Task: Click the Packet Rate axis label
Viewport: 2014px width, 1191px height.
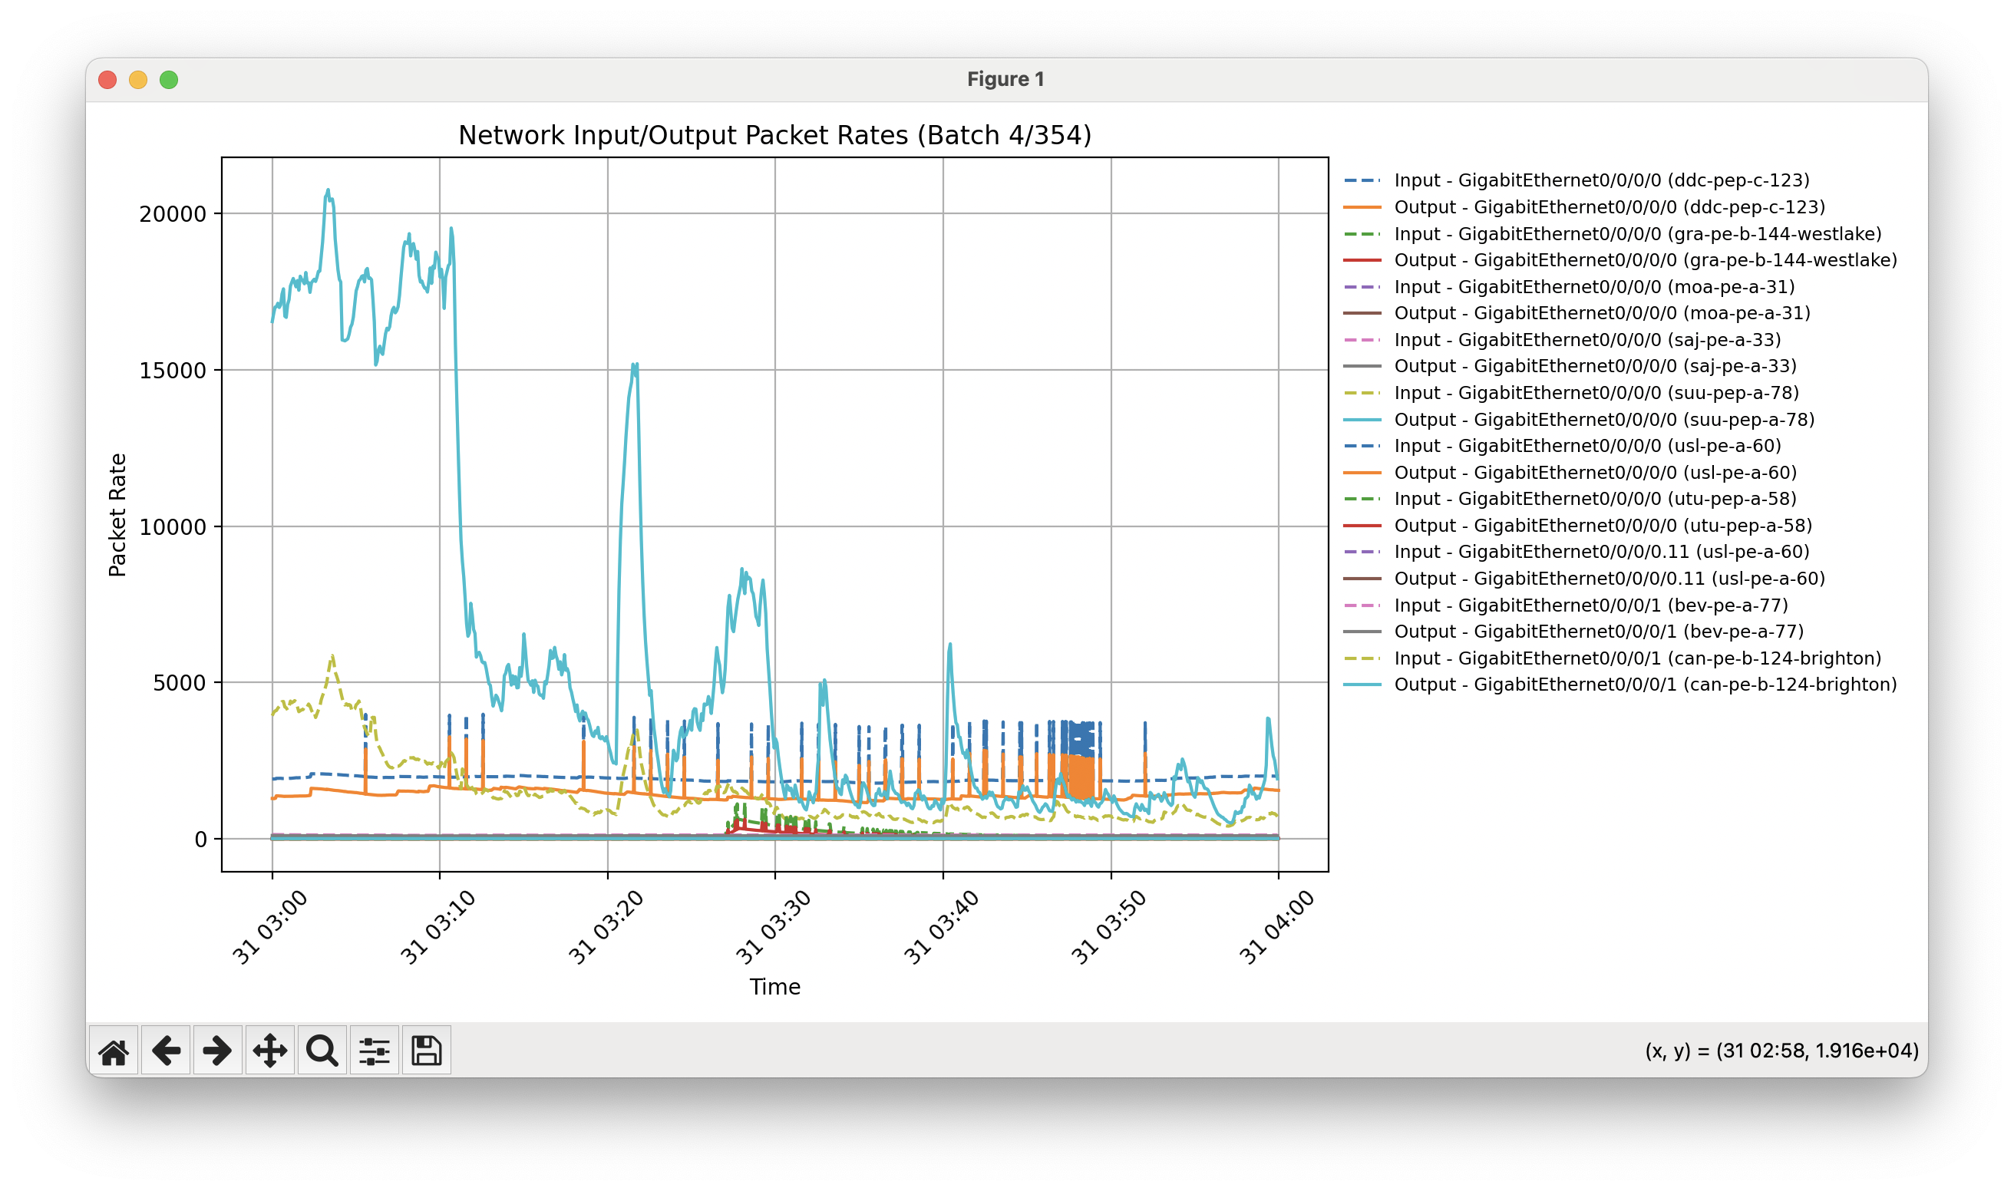Action: tap(117, 514)
